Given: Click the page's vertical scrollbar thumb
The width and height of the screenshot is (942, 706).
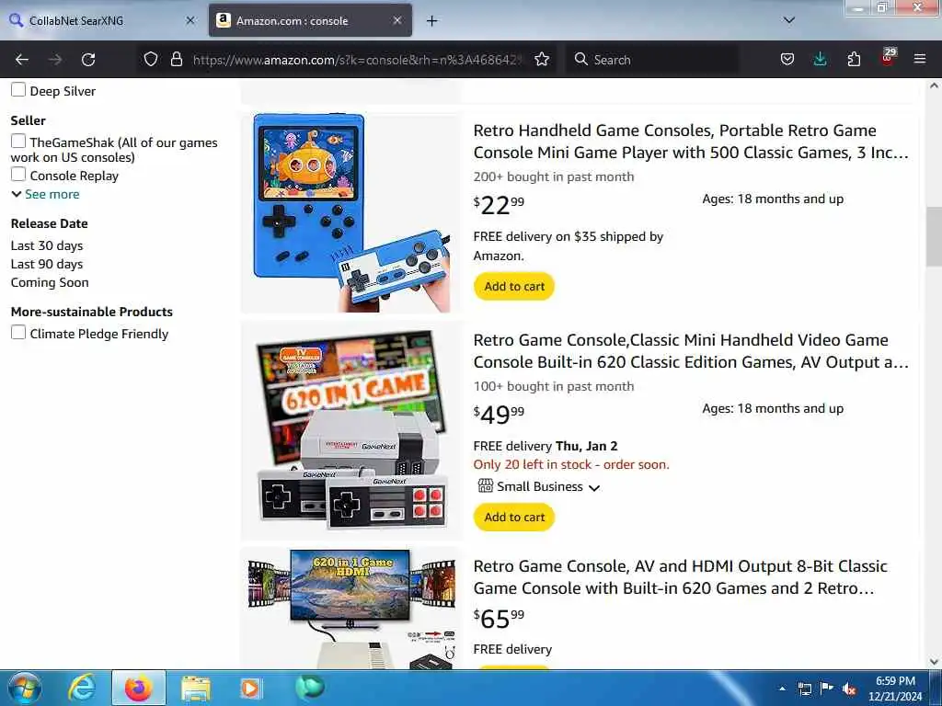Looking at the screenshot, I should pyautogui.click(x=934, y=236).
